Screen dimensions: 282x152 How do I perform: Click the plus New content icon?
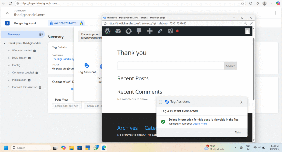(x=150, y=31)
